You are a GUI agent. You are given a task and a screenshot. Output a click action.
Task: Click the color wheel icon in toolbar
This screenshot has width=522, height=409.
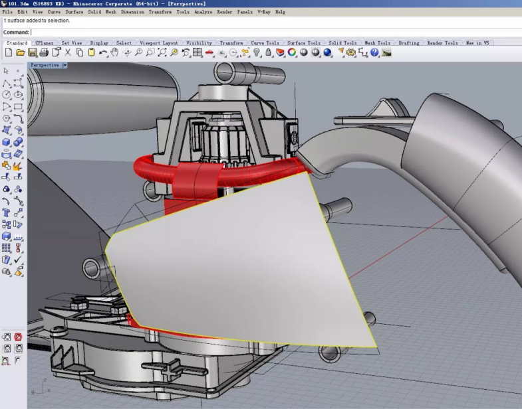(x=292, y=52)
